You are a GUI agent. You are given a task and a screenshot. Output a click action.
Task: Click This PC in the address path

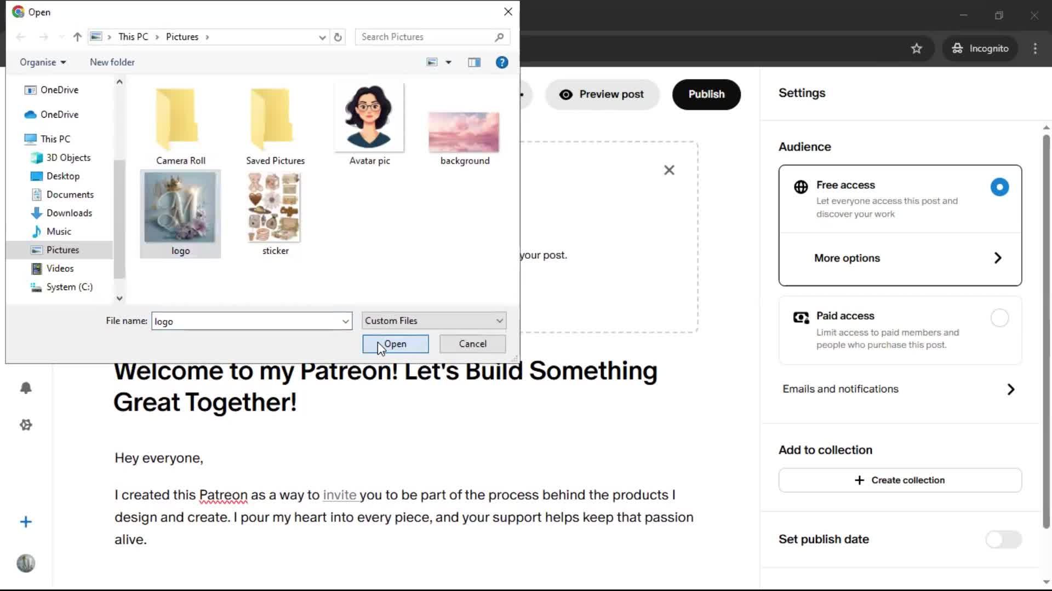coord(133,37)
